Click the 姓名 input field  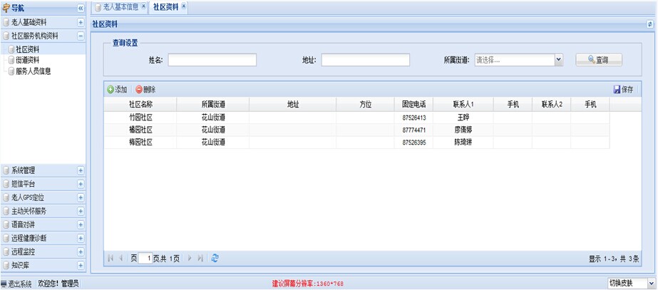coord(212,60)
